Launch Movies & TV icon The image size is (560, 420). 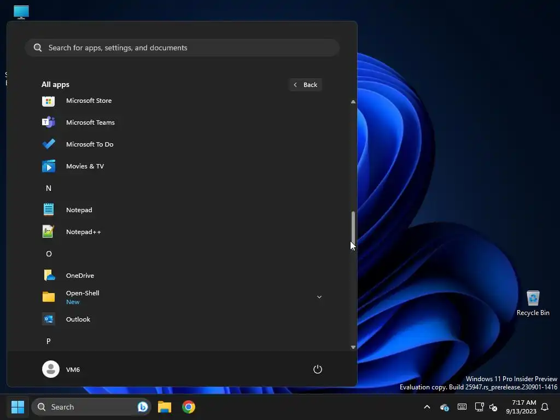[49, 166]
